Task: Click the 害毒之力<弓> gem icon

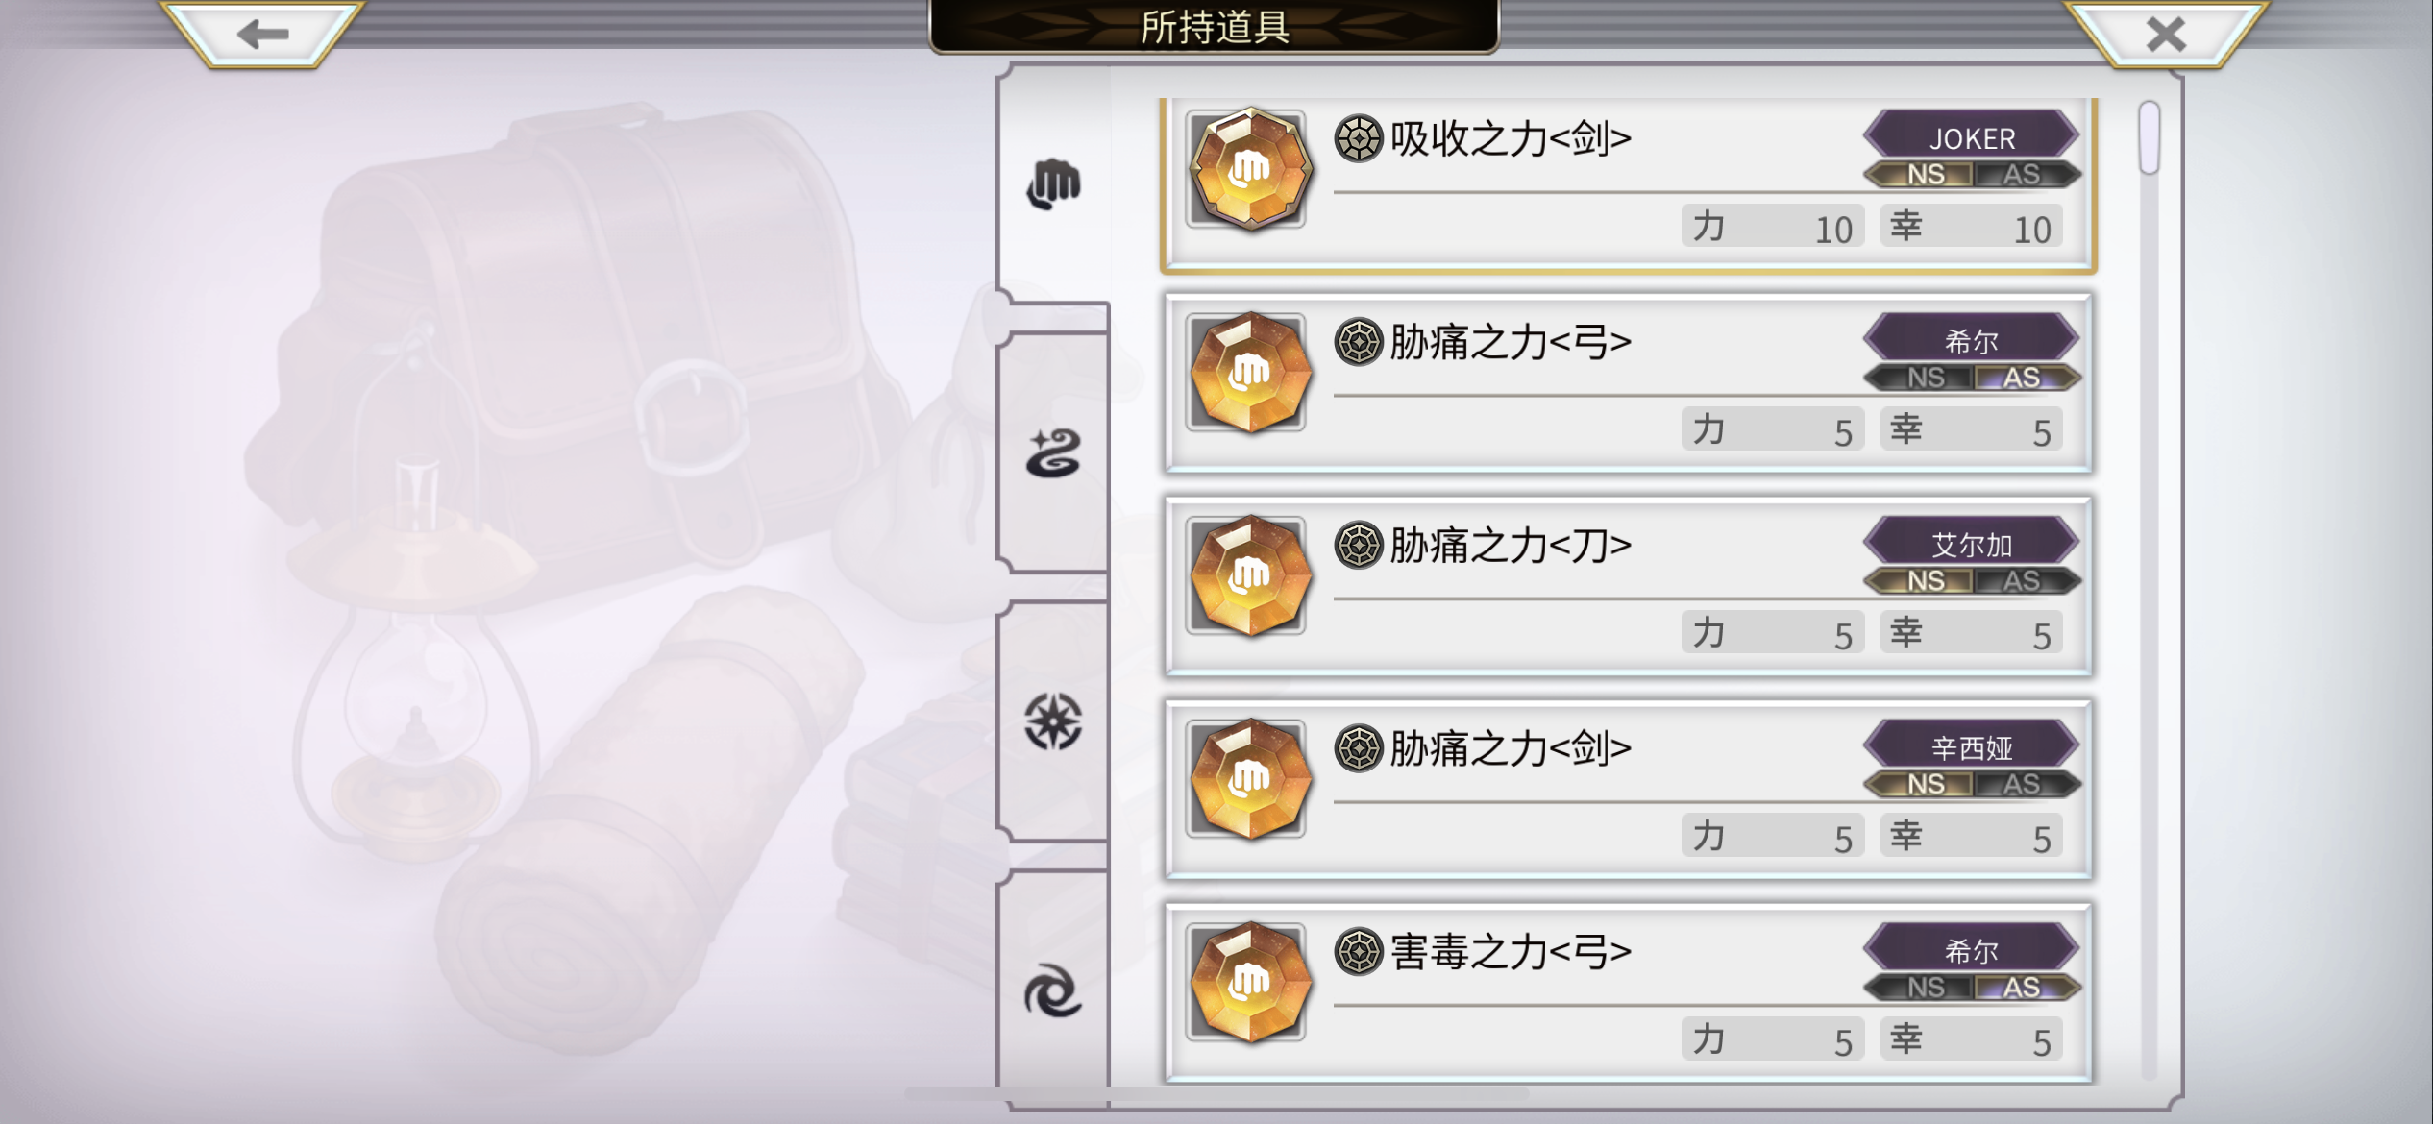Action: (1248, 982)
